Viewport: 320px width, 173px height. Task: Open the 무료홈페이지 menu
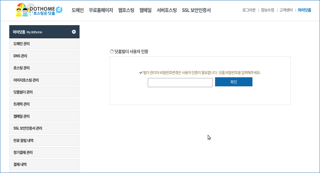point(101,10)
